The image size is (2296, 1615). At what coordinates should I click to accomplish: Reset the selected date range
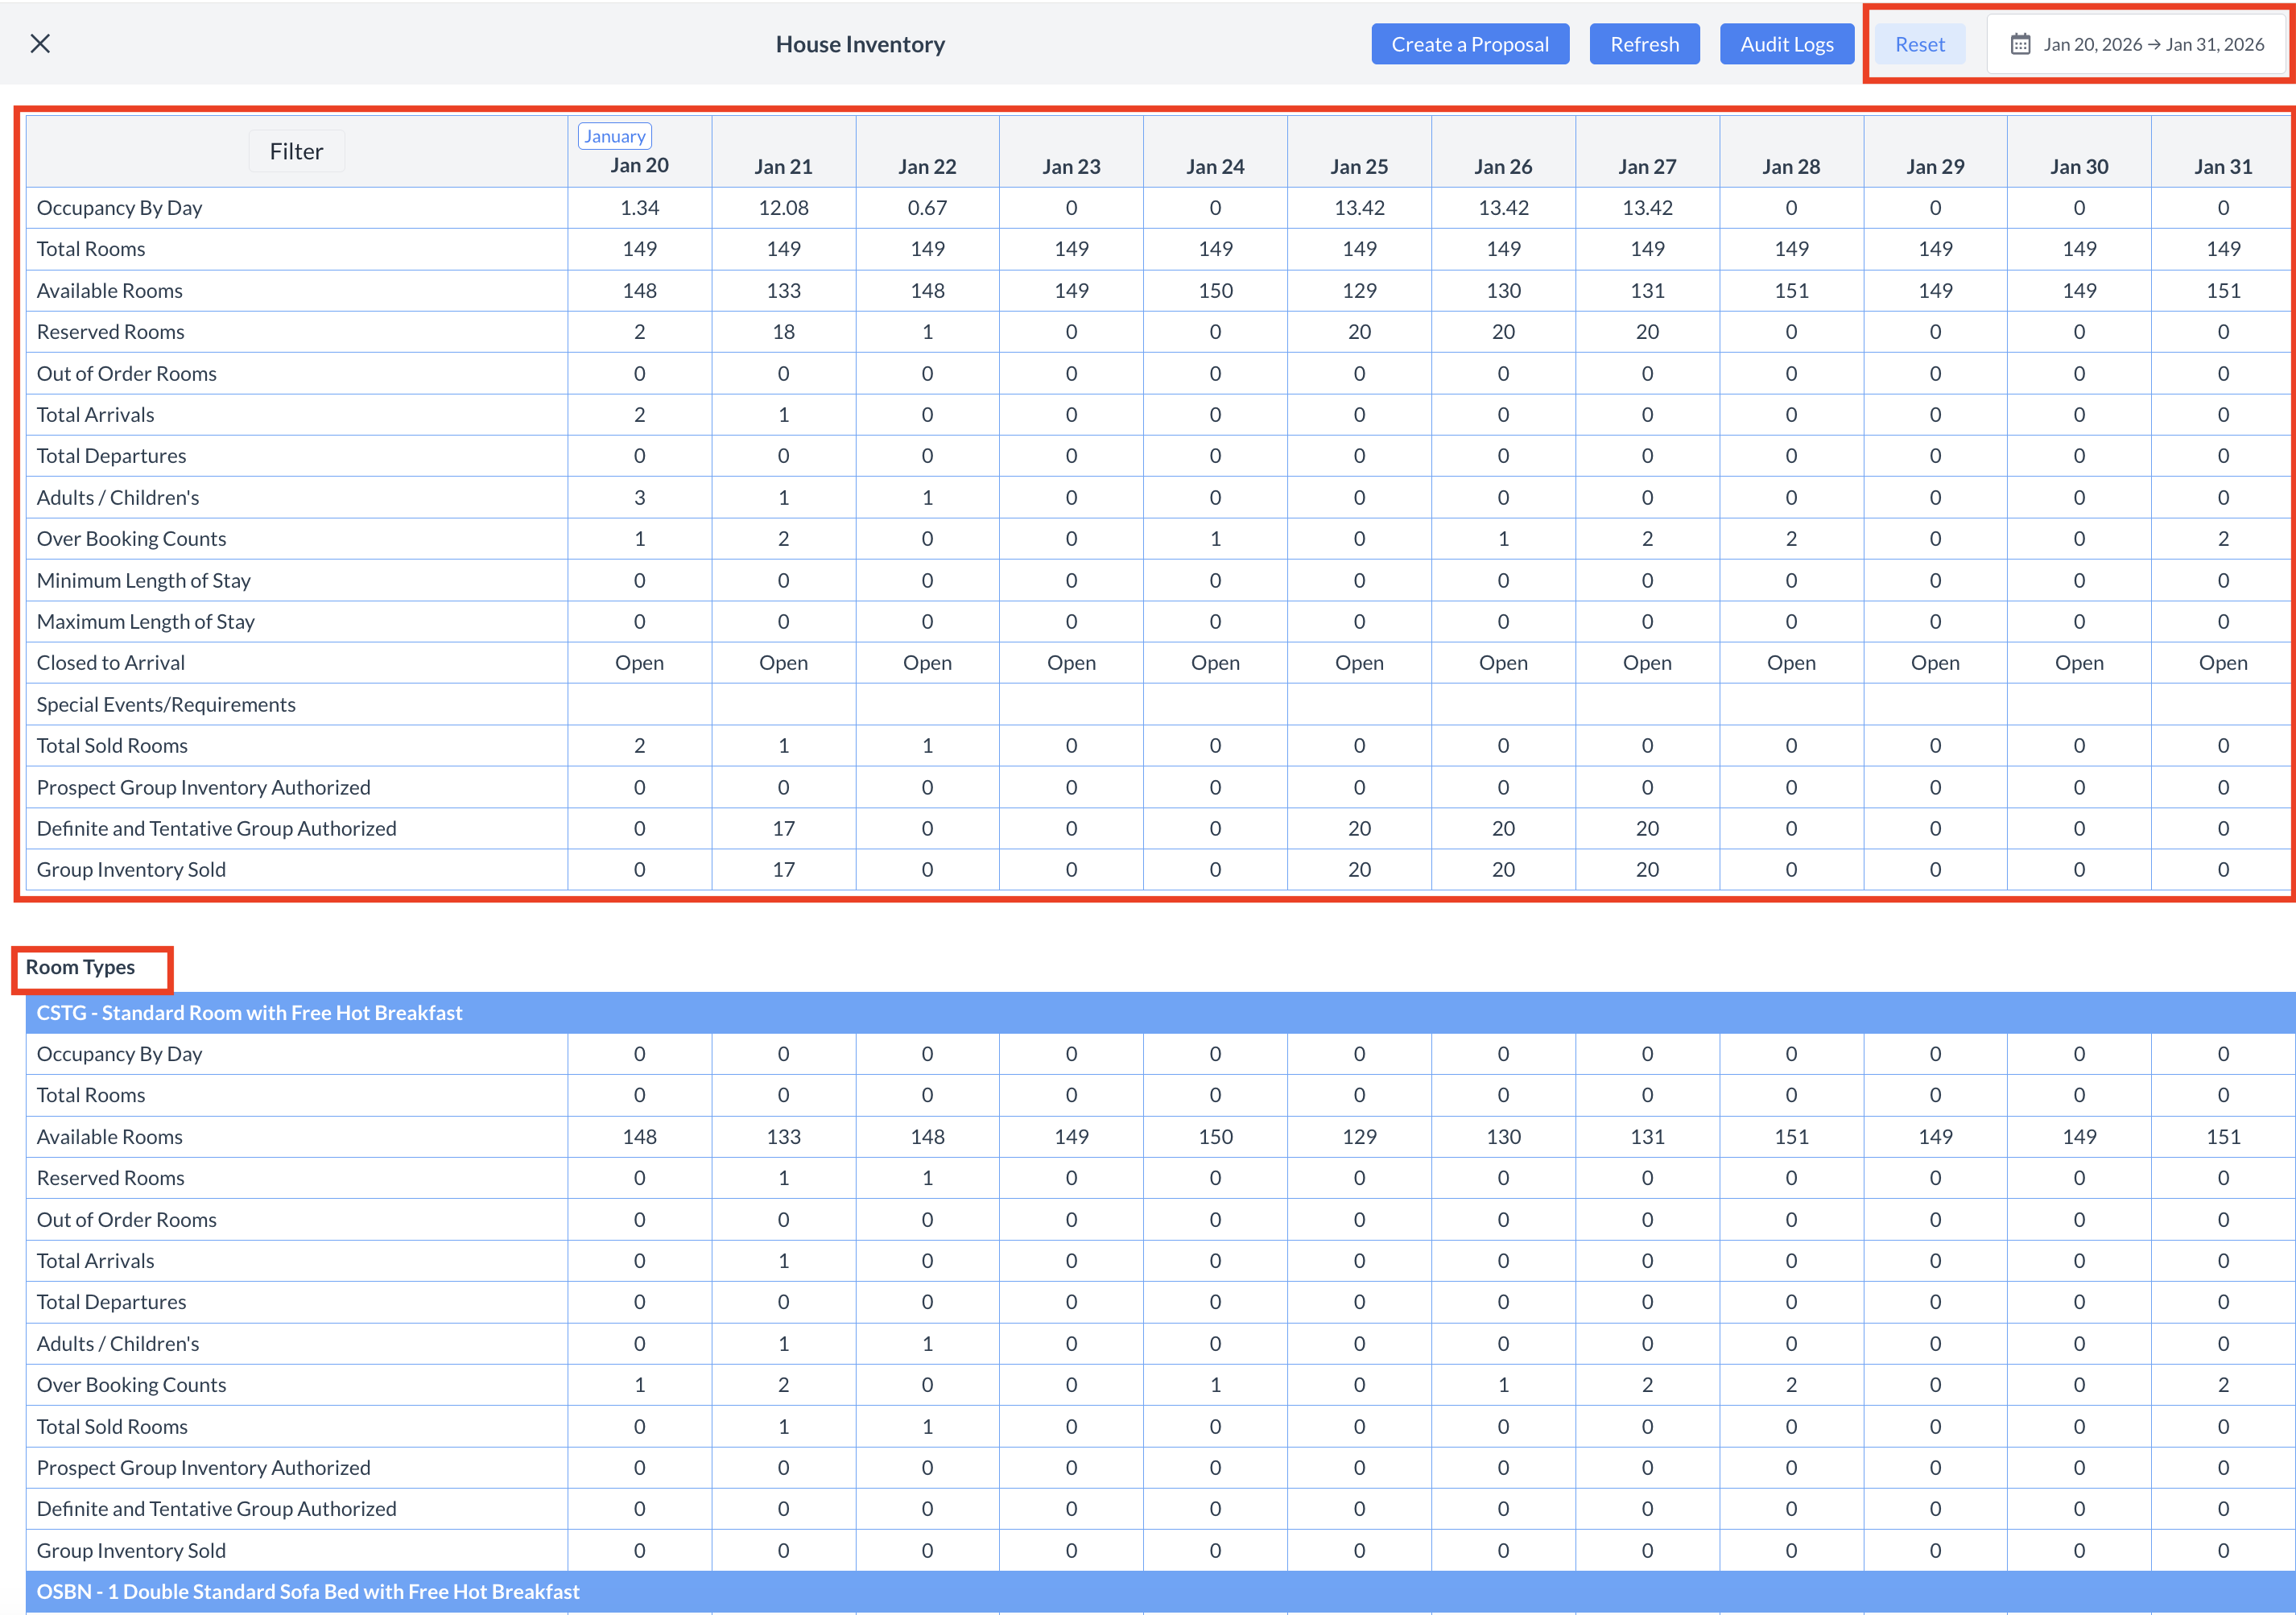[x=1919, y=44]
